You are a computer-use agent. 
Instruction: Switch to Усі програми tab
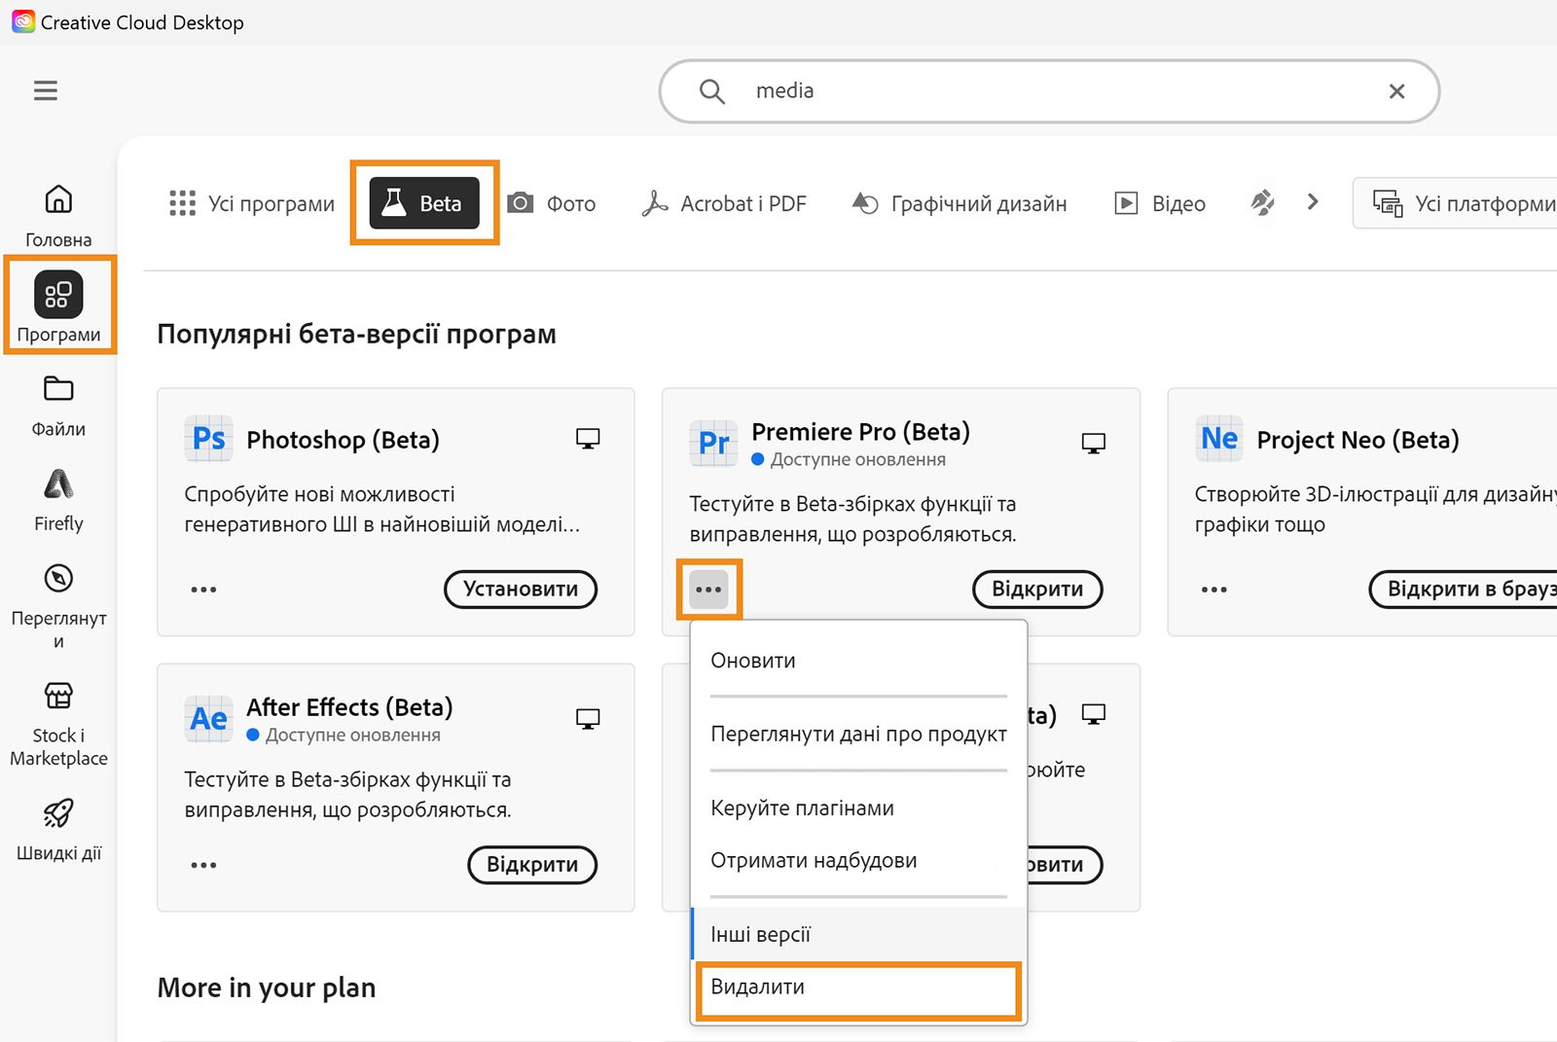point(251,203)
